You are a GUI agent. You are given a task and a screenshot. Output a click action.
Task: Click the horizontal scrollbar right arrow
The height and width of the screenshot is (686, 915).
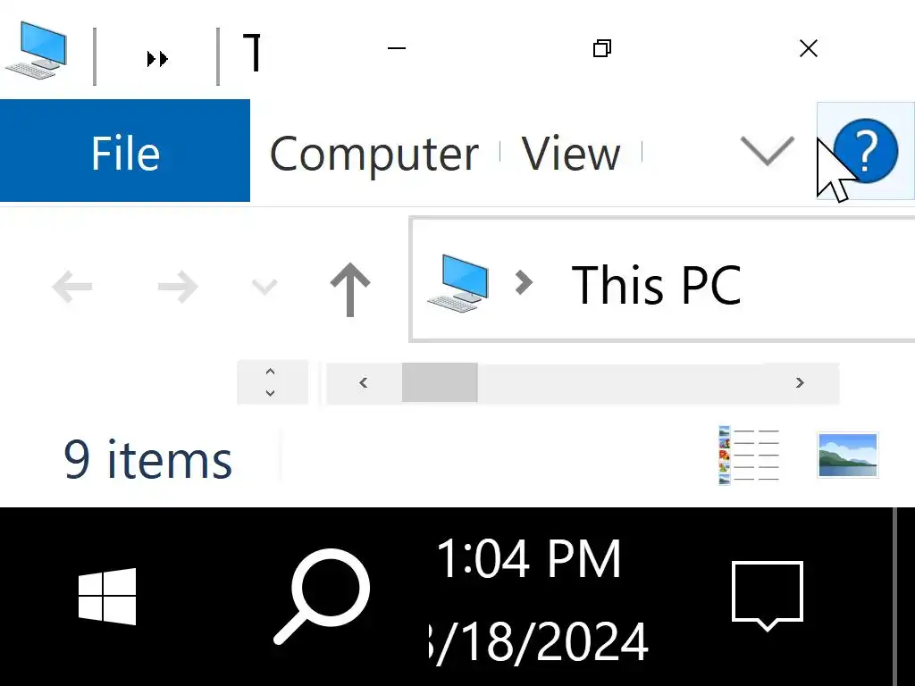pos(800,383)
